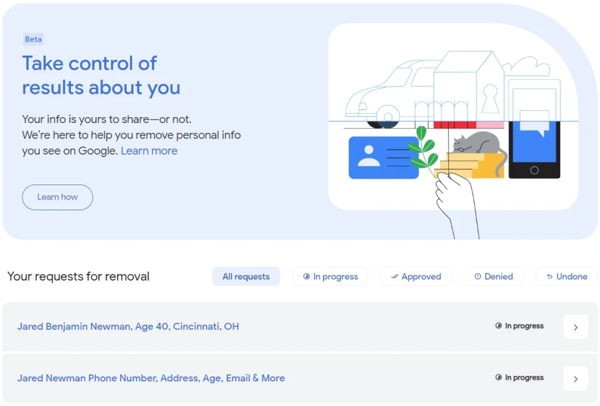Click the smartphone with chat bubble illustration

pos(534,146)
